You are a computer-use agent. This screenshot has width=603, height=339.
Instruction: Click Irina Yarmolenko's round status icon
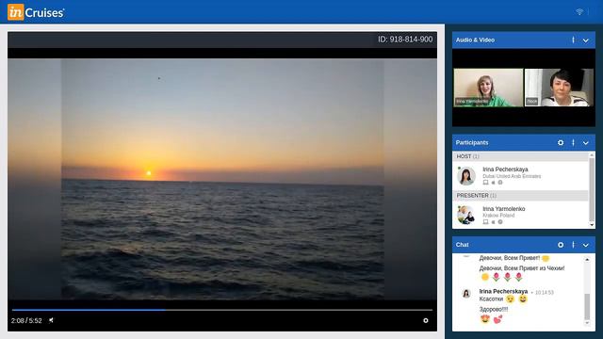click(500, 222)
